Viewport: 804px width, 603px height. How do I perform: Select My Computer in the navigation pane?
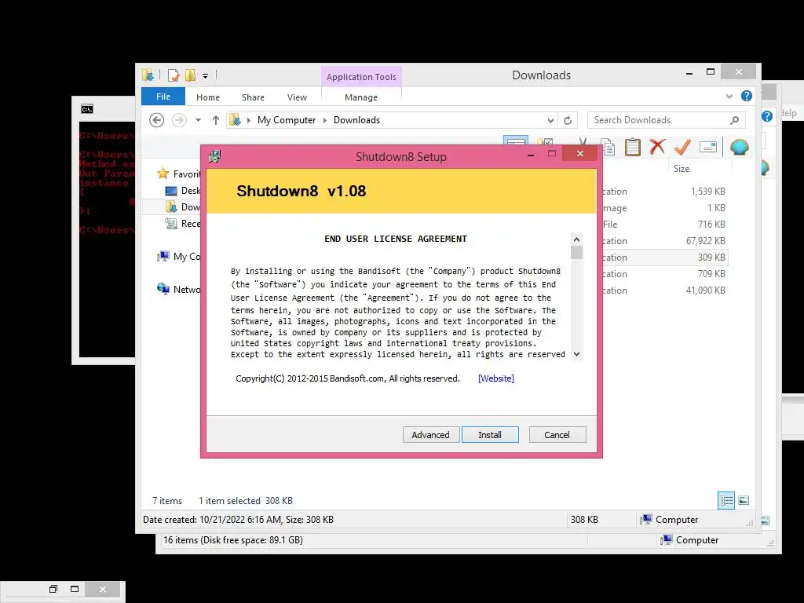pos(179,257)
